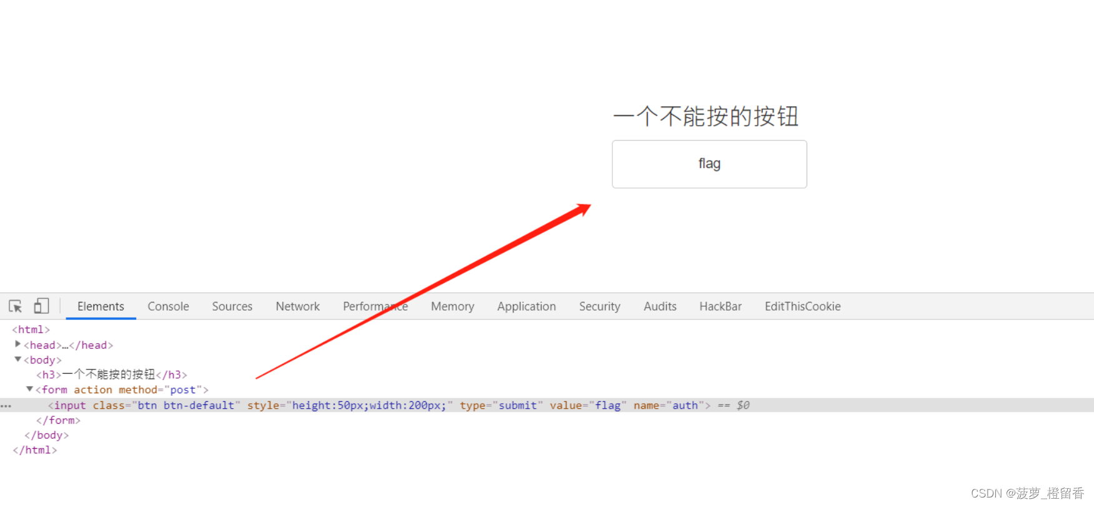
Task: Open the Memory tab
Action: coord(452,306)
